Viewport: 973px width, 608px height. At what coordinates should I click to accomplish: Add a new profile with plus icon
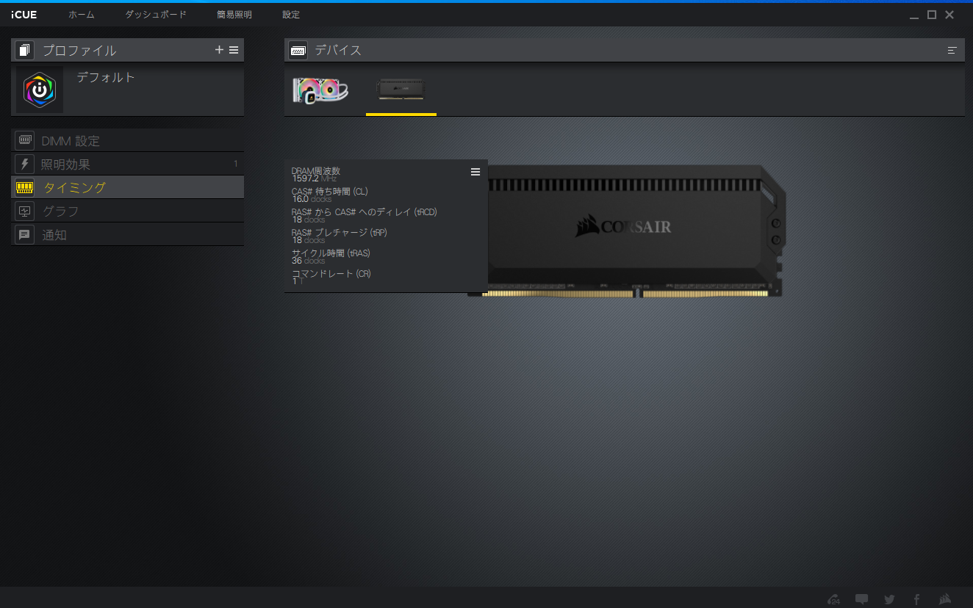219,50
